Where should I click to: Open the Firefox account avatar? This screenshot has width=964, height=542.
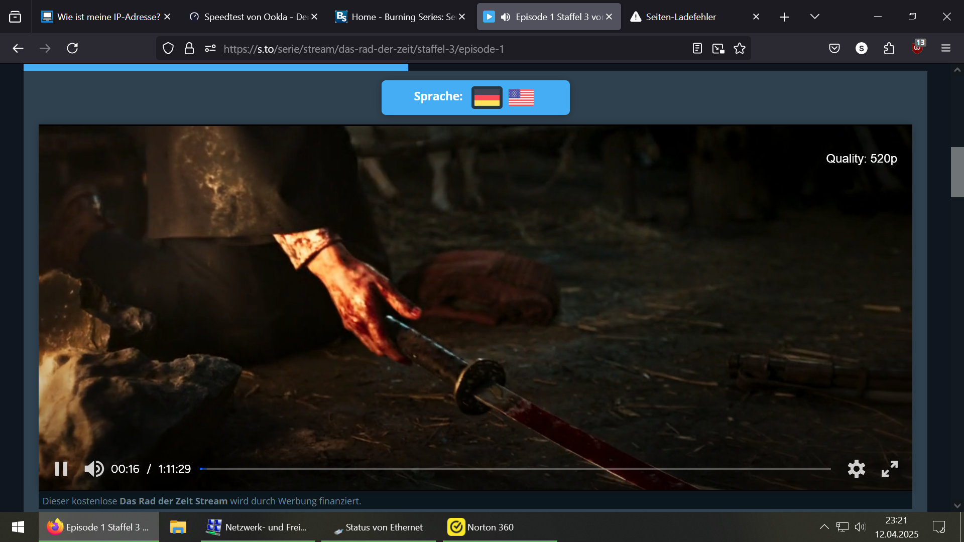pos(862,48)
